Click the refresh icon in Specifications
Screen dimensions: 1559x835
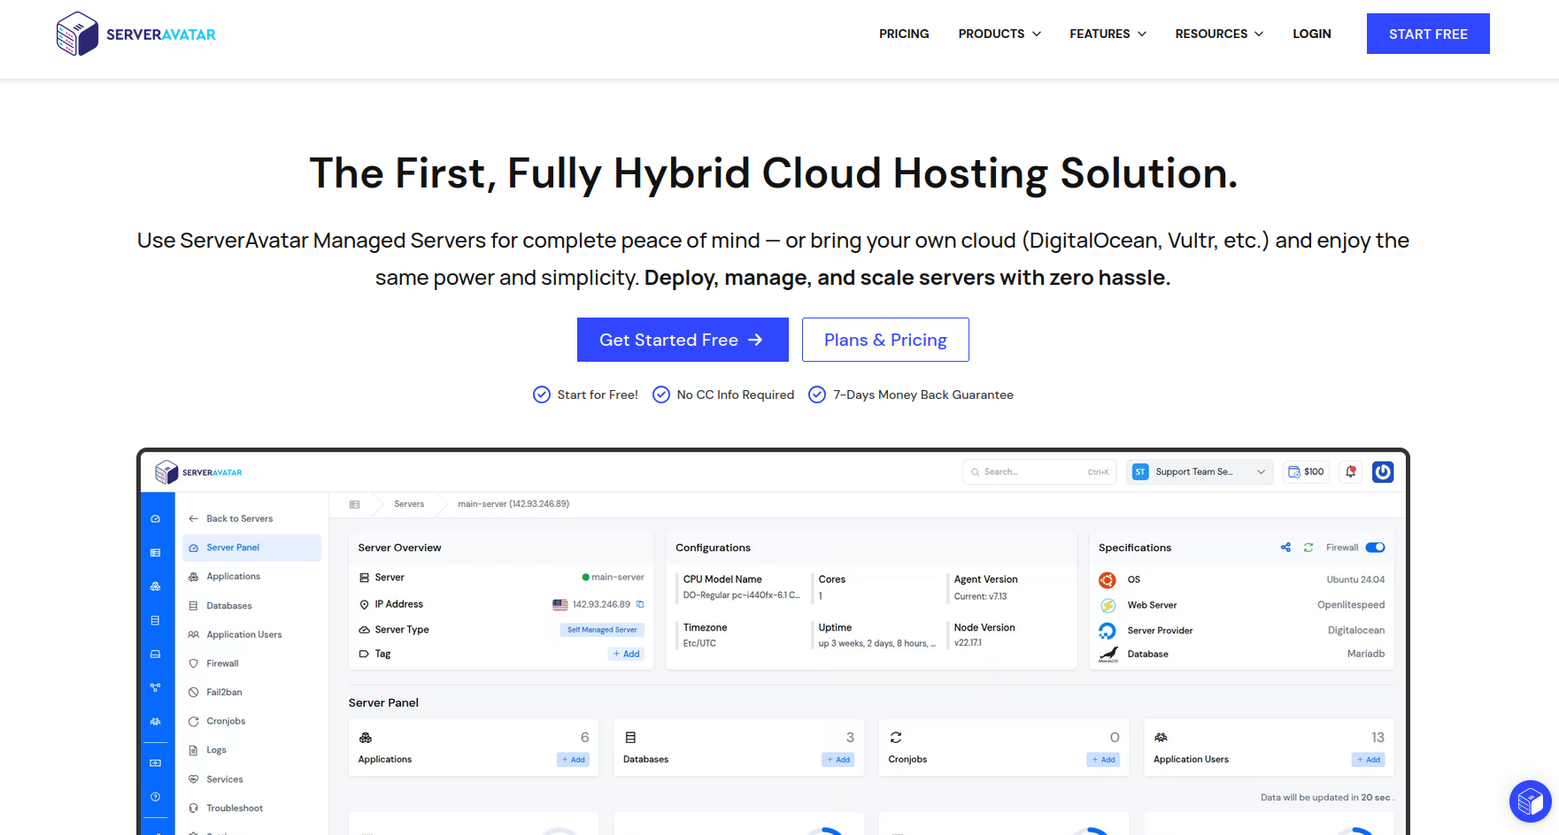point(1308,548)
